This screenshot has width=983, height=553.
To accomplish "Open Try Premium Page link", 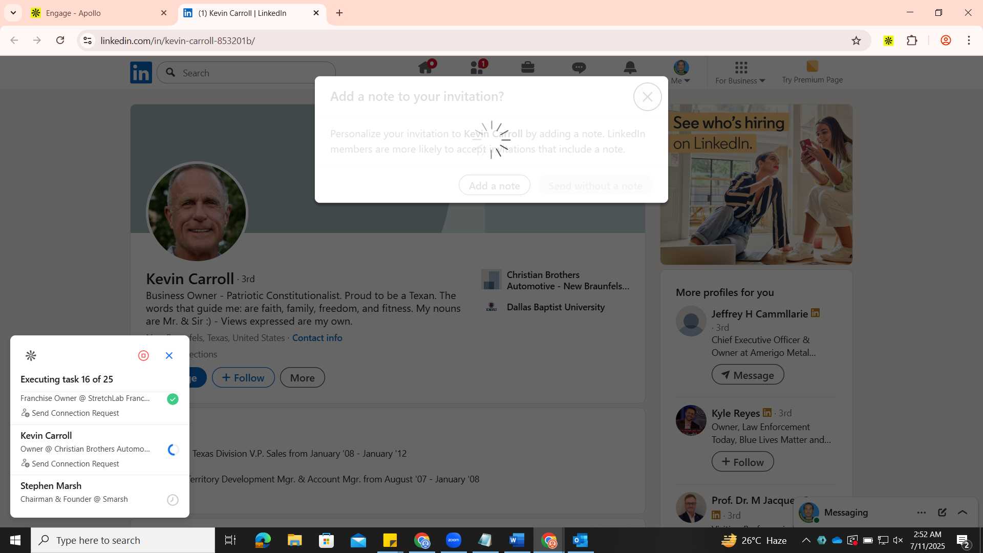I will coord(813,72).
